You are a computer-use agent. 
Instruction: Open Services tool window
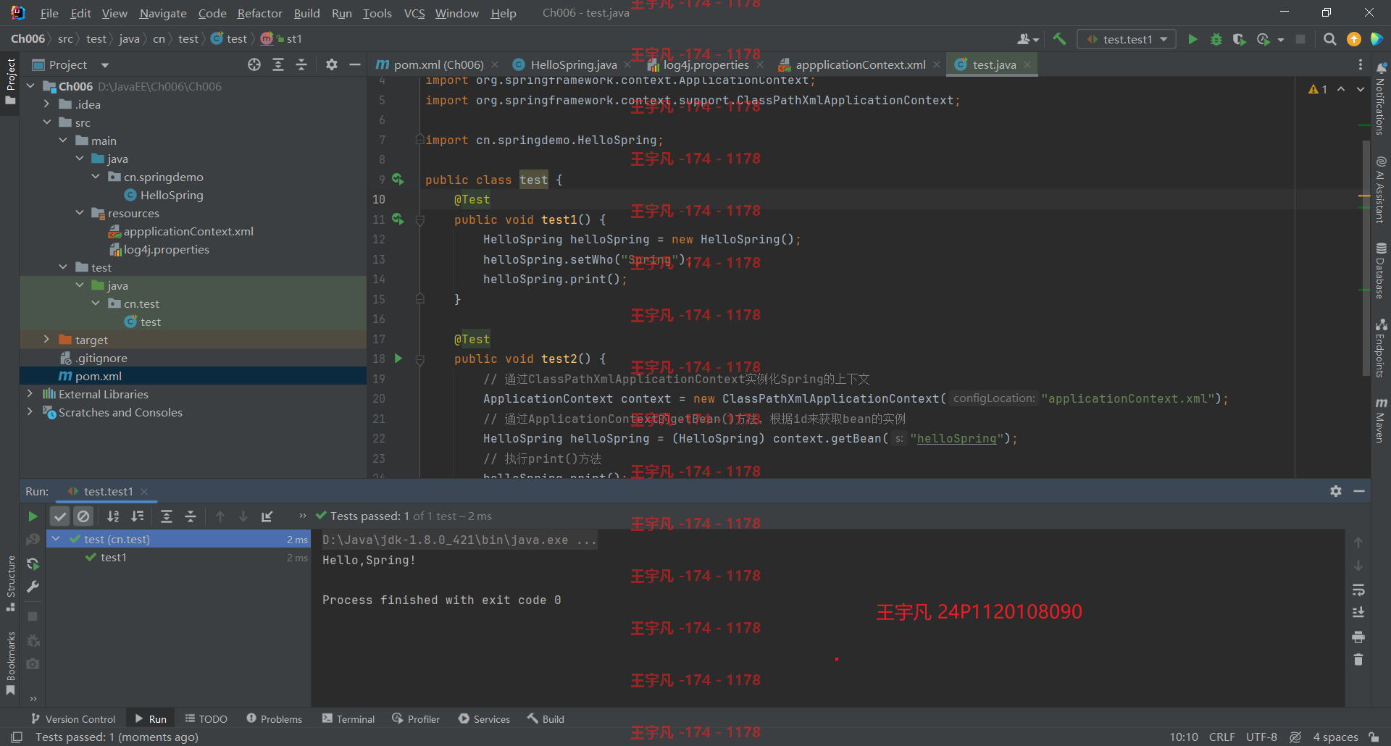point(485,718)
